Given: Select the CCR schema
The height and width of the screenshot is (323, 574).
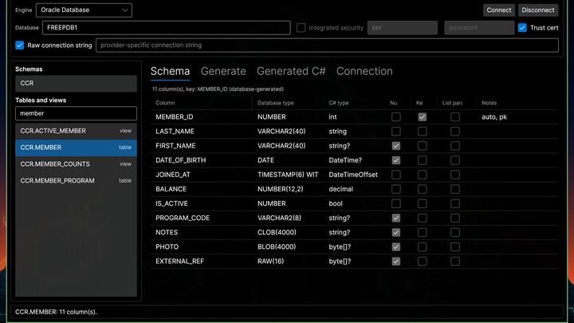Looking at the screenshot, I should pos(77,83).
